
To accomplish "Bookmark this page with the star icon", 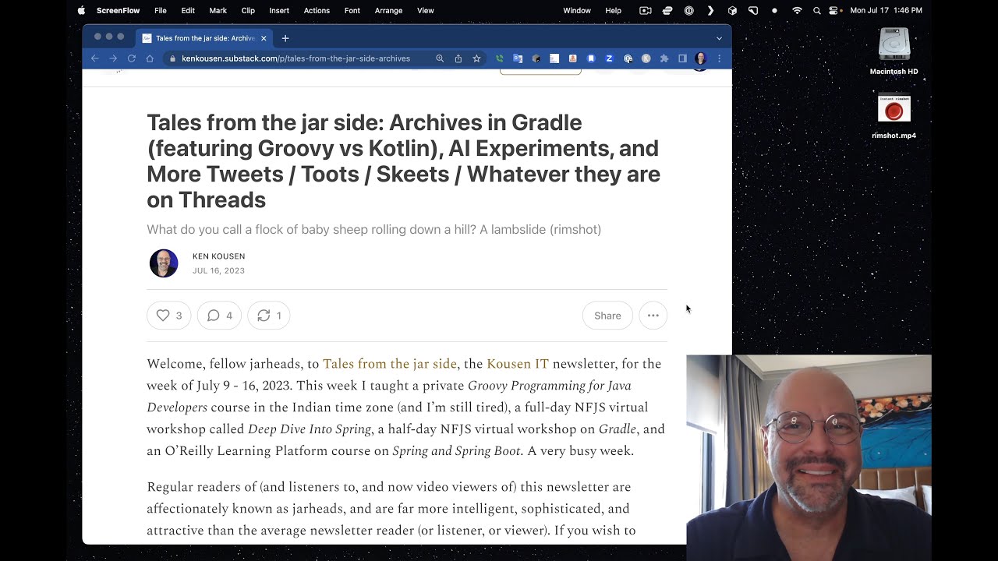I will [476, 58].
